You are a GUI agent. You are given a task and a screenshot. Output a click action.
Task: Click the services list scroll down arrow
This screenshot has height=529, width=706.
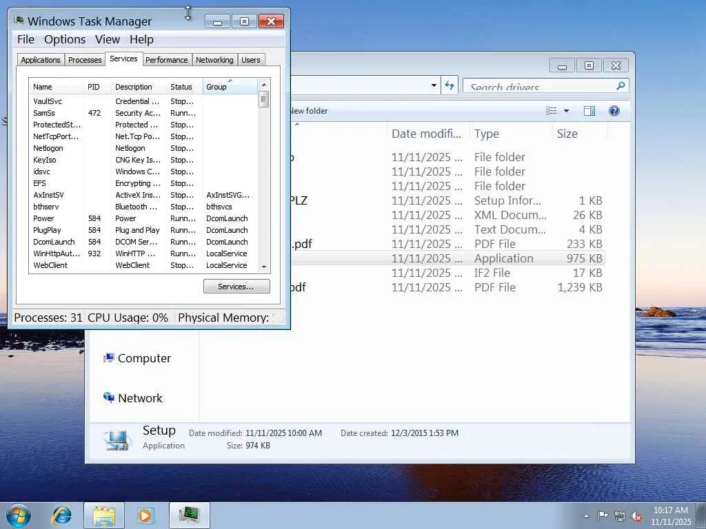264,267
